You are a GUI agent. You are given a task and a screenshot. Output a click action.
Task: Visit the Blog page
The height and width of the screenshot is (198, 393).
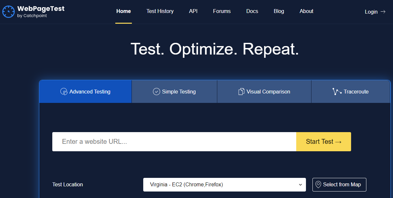279,11
